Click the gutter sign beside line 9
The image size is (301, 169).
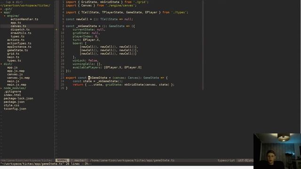tap(56, 30)
